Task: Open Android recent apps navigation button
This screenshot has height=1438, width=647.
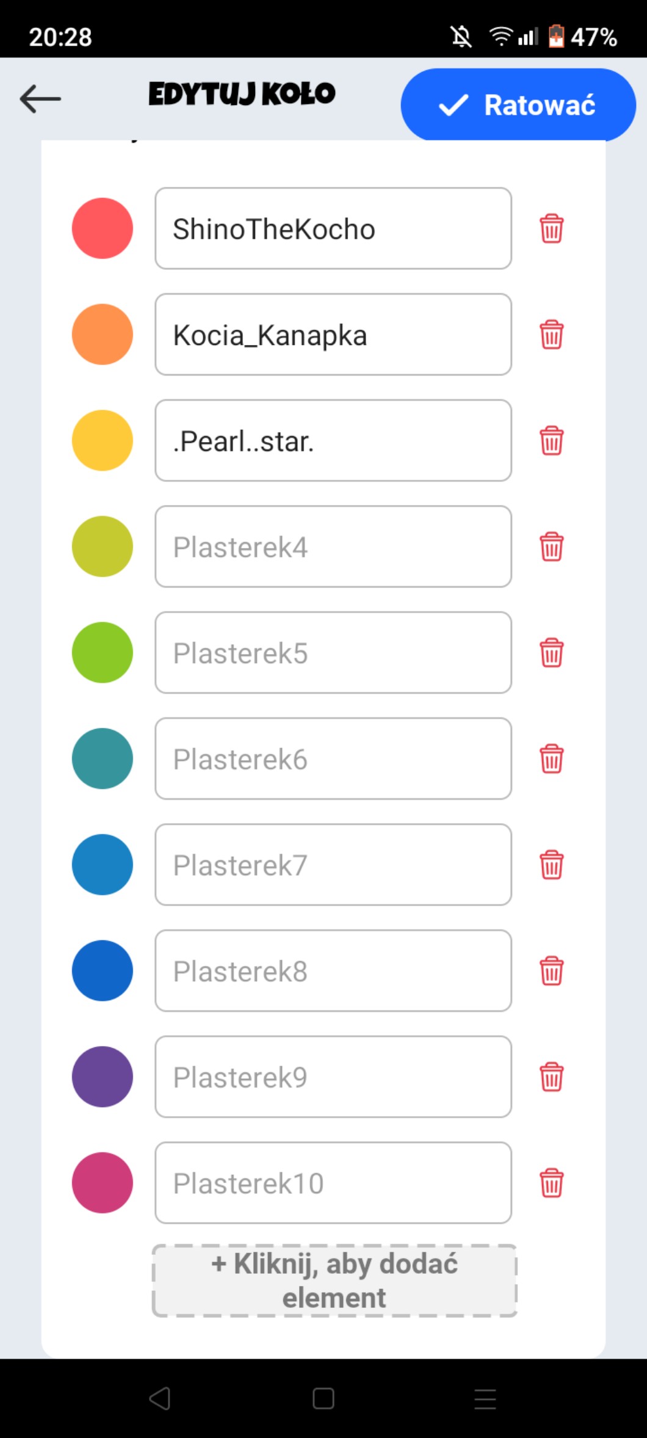Action: click(485, 1398)
